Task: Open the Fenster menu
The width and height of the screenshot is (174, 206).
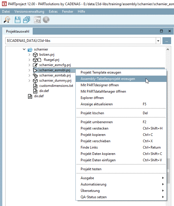Action: click(68, 12)
